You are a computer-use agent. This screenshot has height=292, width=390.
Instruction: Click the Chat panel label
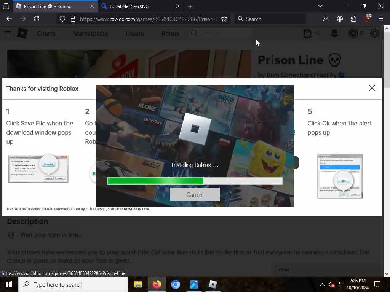(284, 270)
